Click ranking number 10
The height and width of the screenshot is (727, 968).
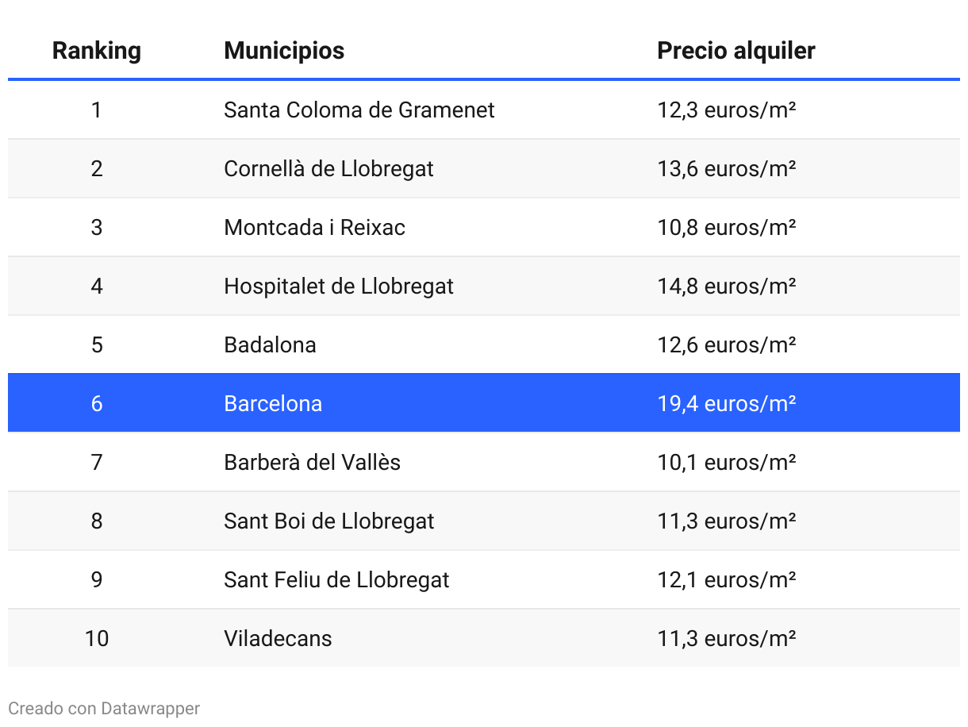click(x=97, y=638)
